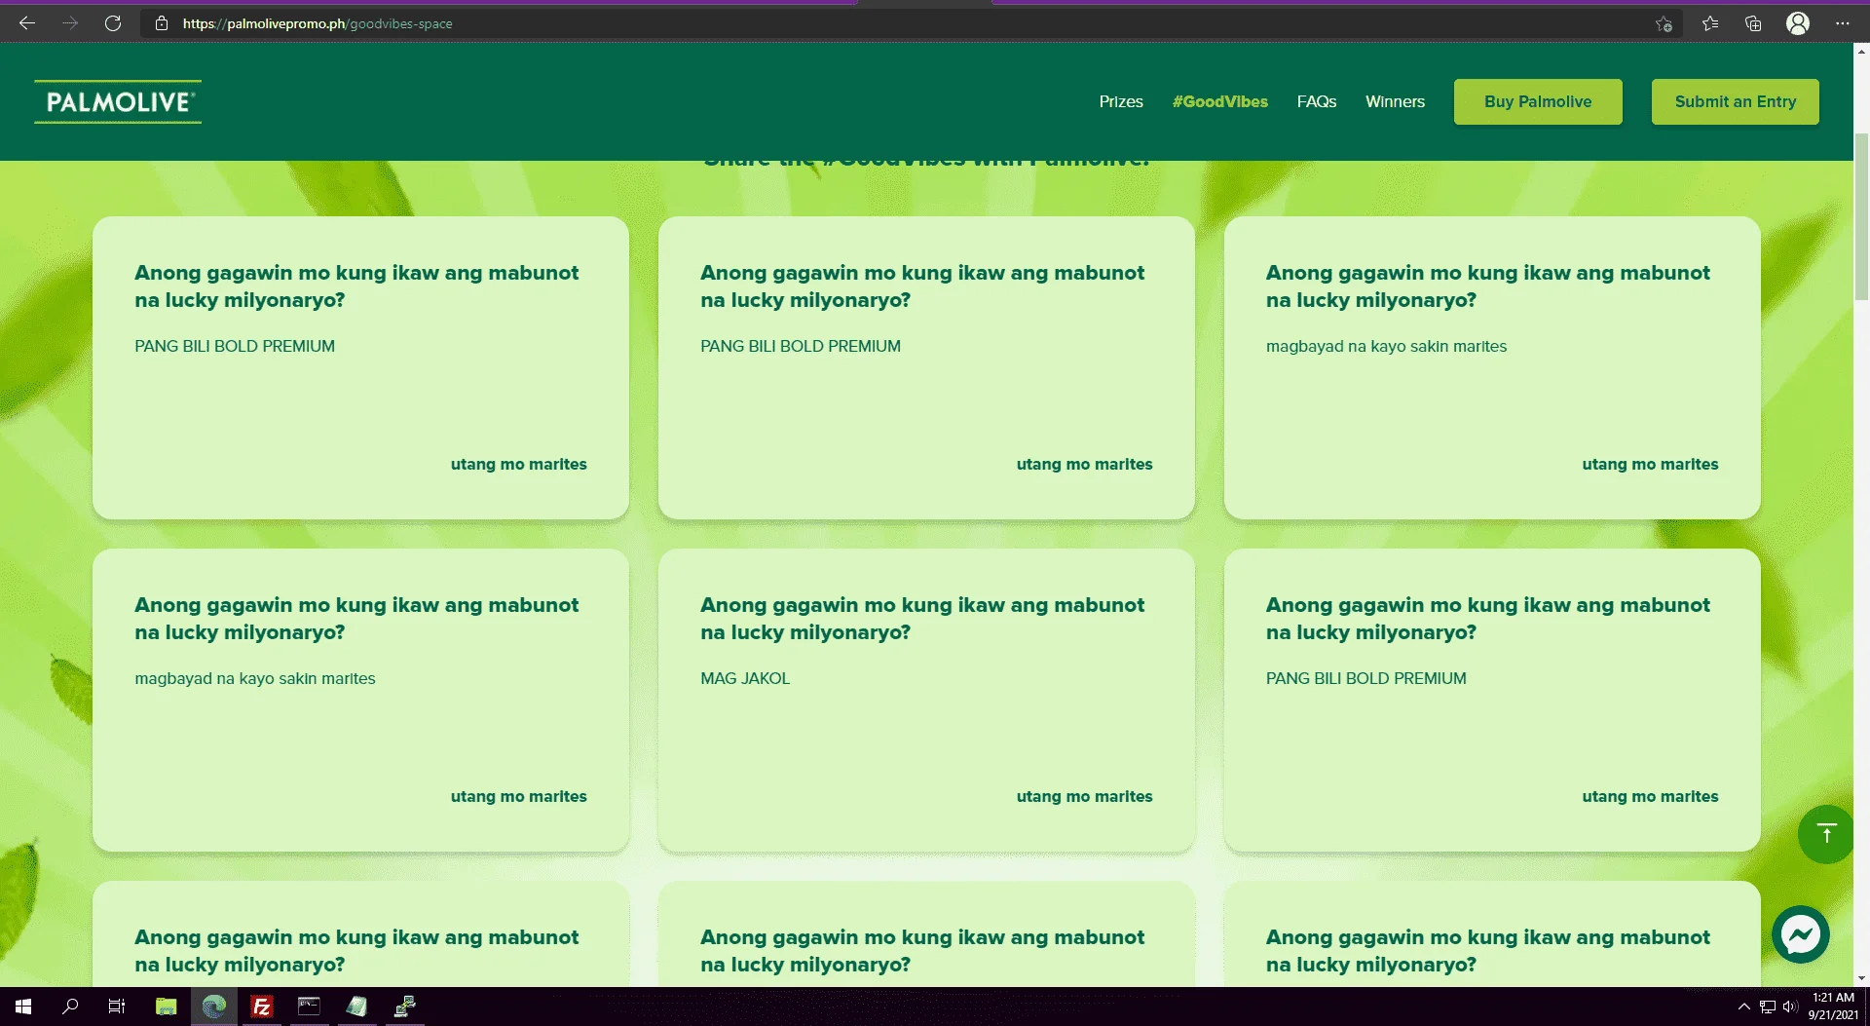
Task: Open the Edge settings and more menu
Action: [1842, 23]
